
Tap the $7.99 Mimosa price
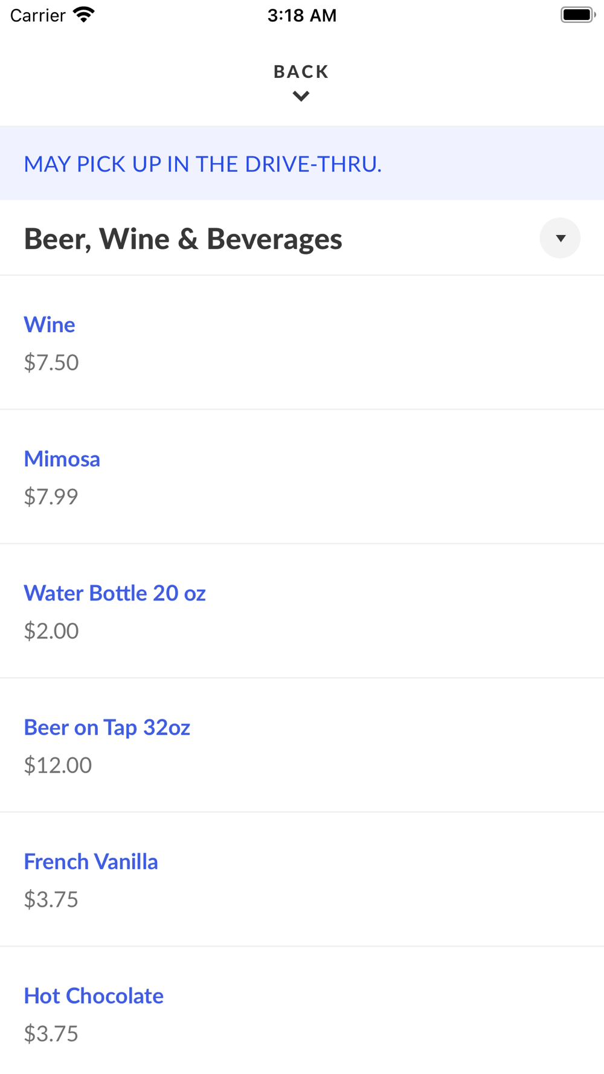tap(51, 497)
